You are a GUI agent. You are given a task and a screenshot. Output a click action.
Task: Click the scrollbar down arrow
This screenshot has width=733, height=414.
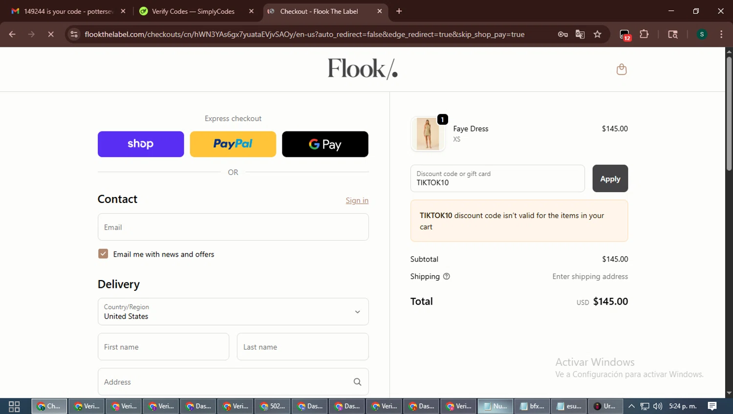[729, 393]
